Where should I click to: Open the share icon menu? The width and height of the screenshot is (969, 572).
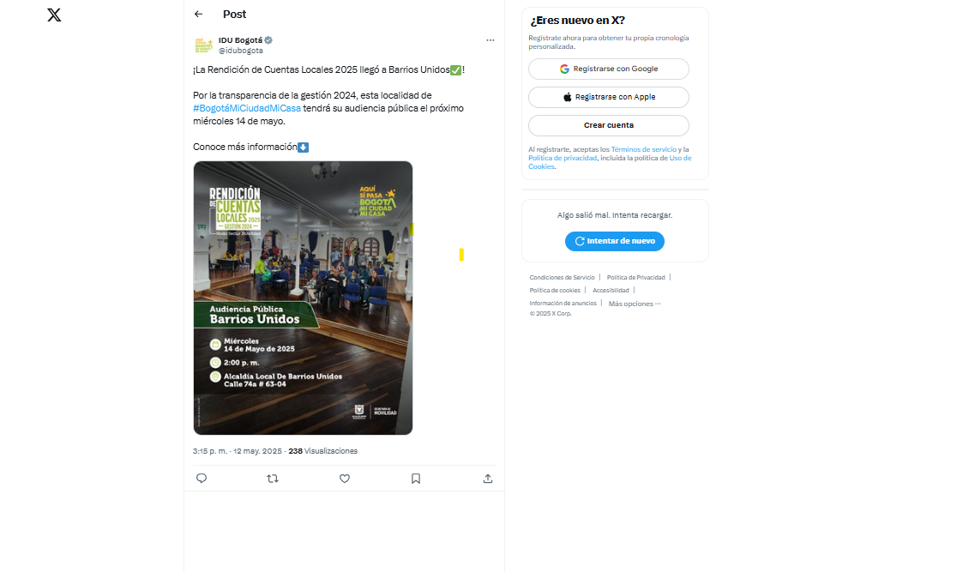pos(488,479)
